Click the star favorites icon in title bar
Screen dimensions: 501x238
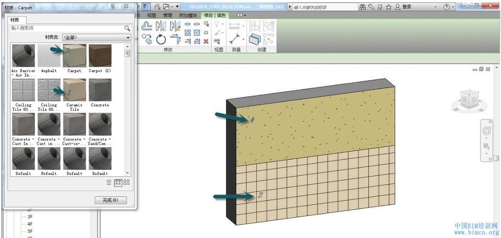(389, 7)
